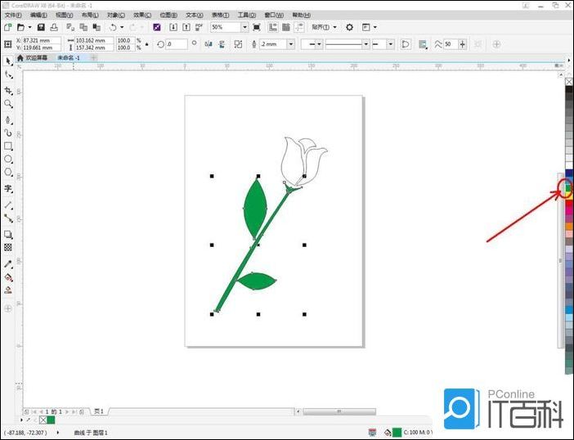This screenshot has width=574, height=440.
Task: Open the Options gear icon
Action: [349, 27]
